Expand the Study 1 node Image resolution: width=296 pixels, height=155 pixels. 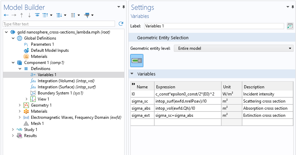point(13,130)
